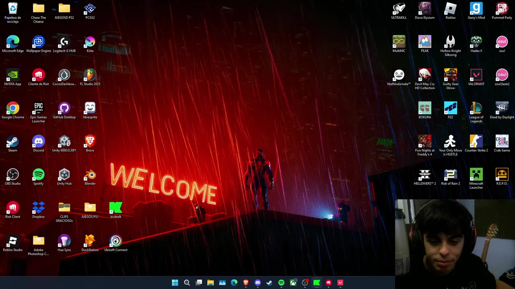Open League of Legends shortcut

[x=476, y=112]
